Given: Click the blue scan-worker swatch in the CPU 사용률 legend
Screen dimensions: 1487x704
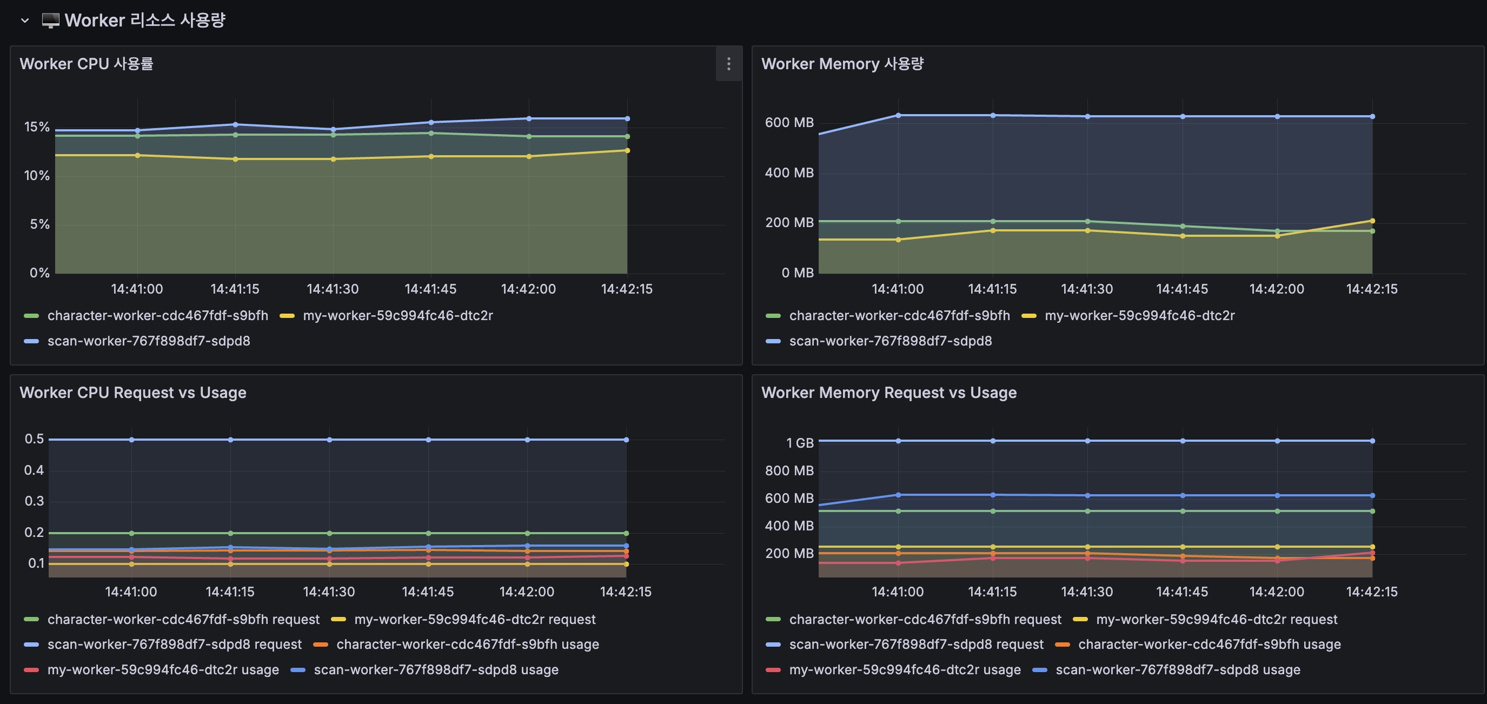Looking at the screenshot, I should 31,342.
